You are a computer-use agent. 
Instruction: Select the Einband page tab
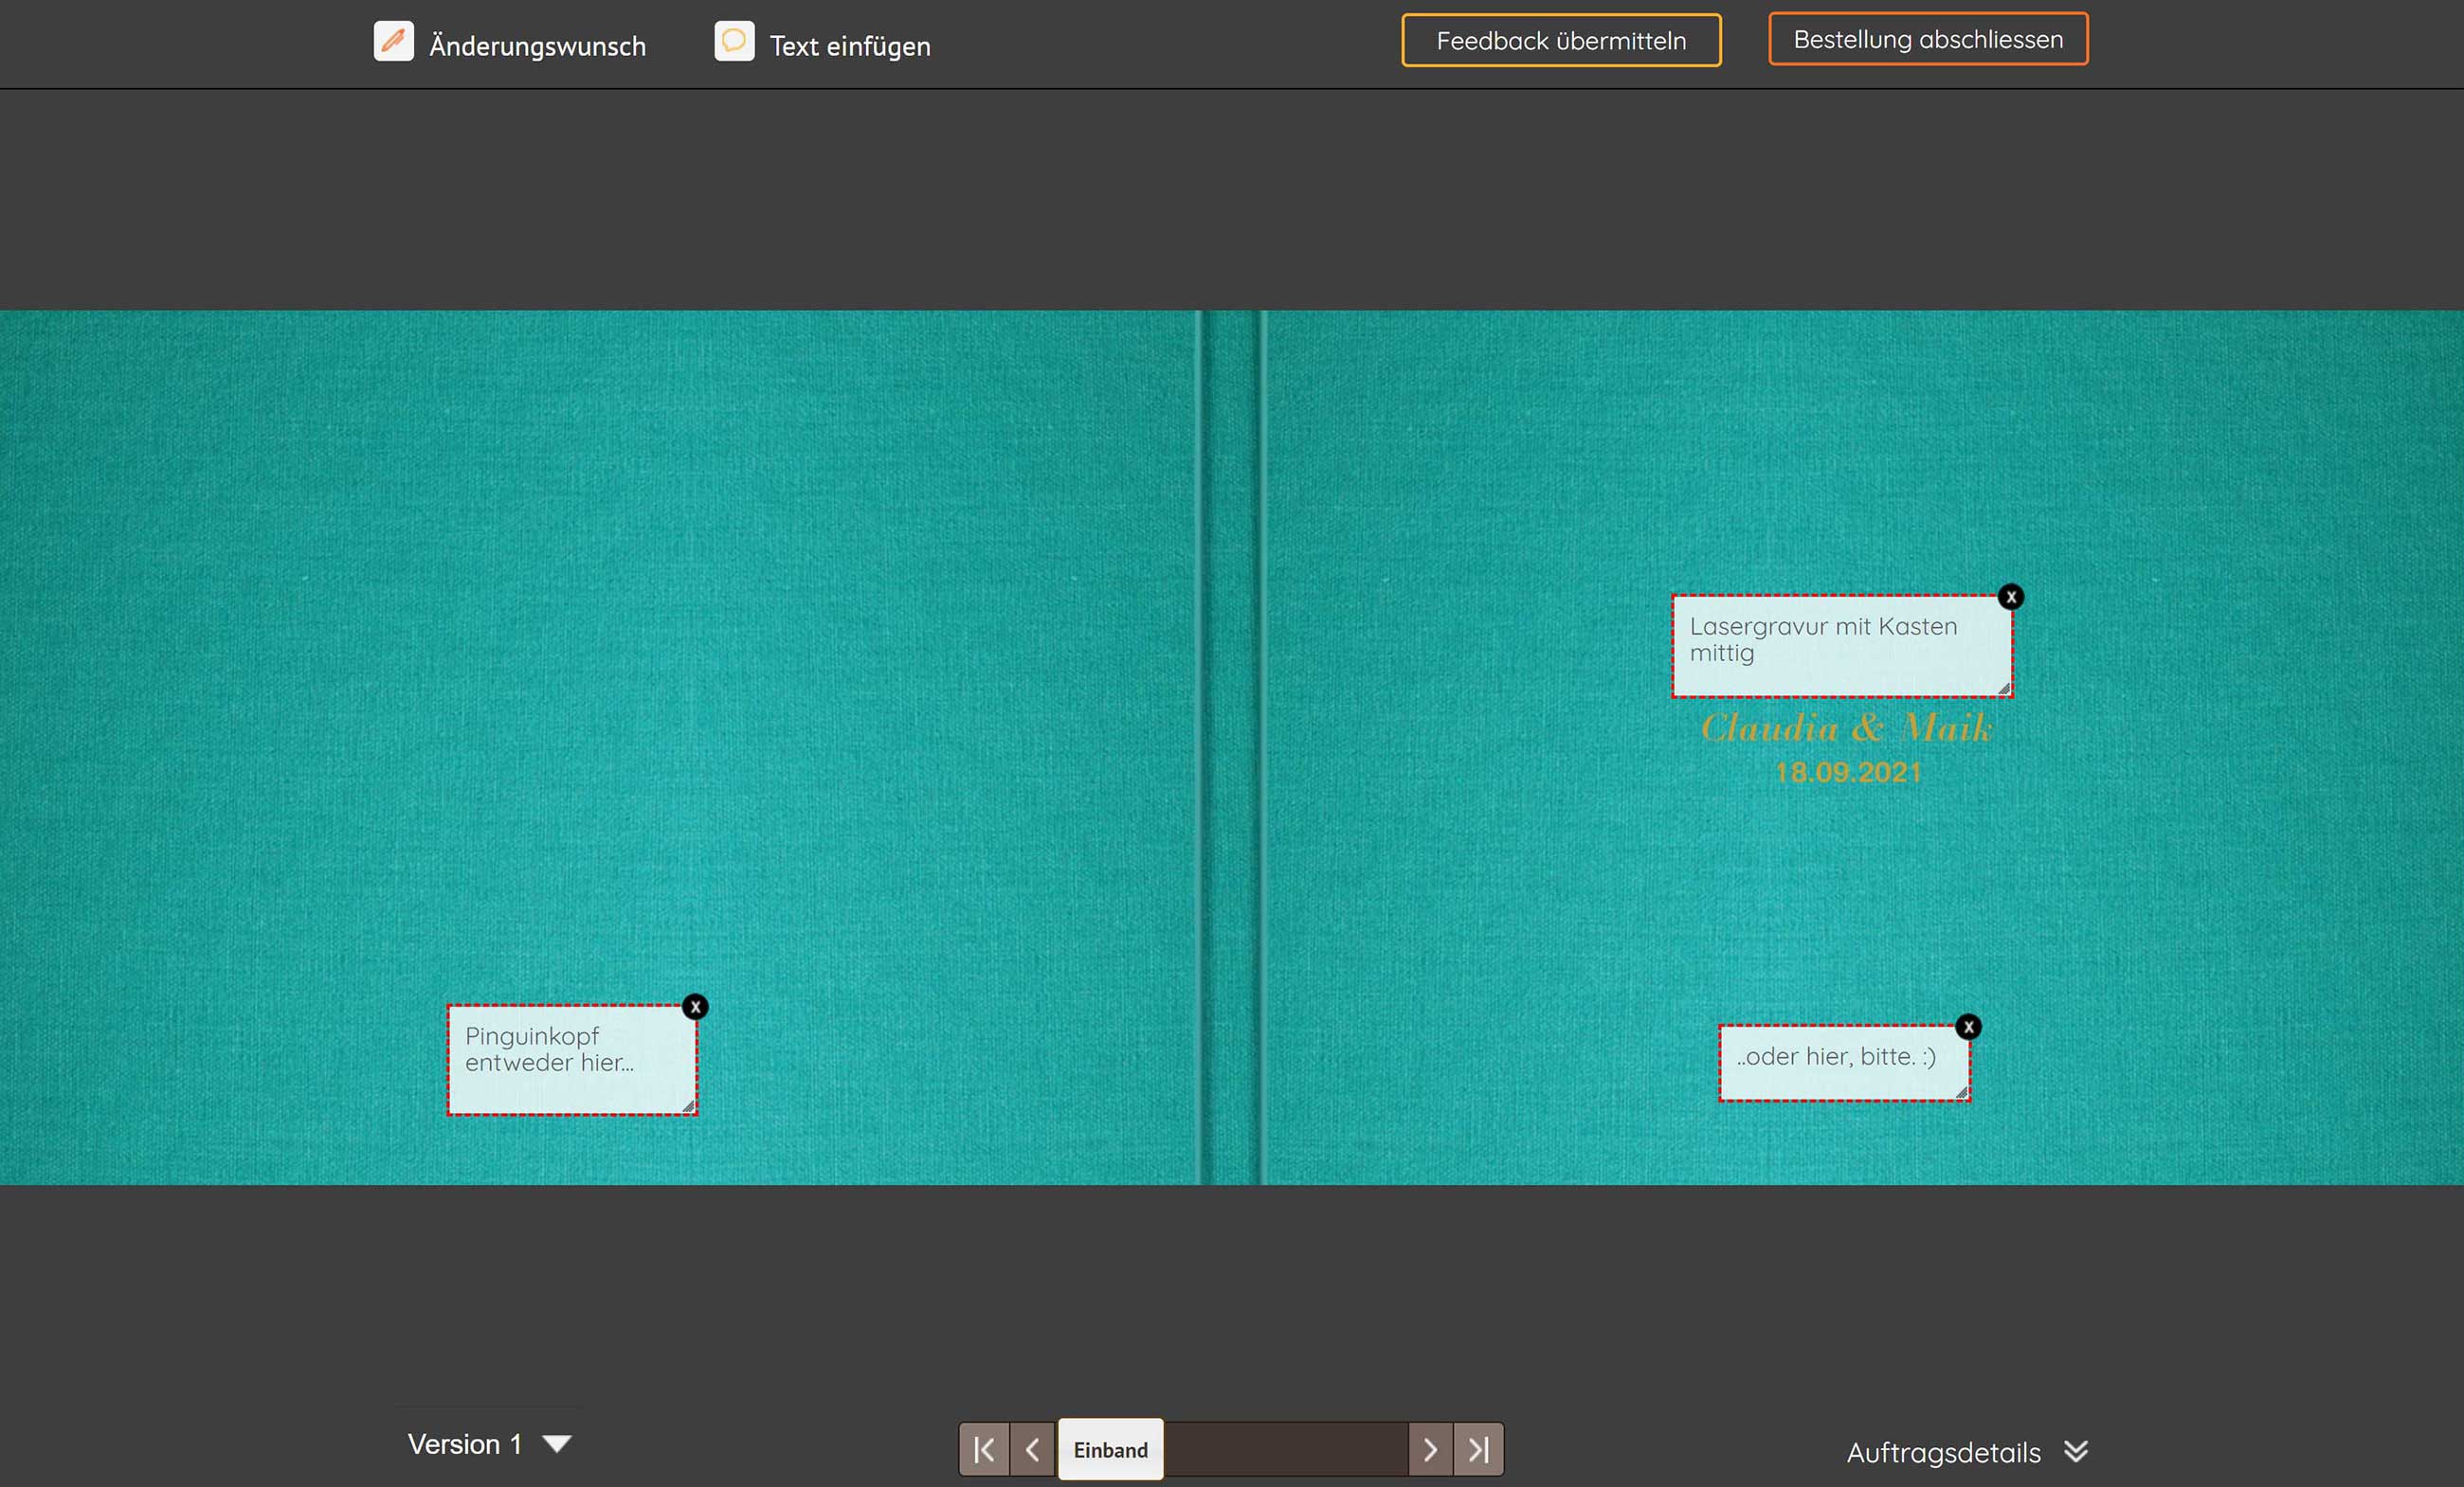tap(1110, 1450)
